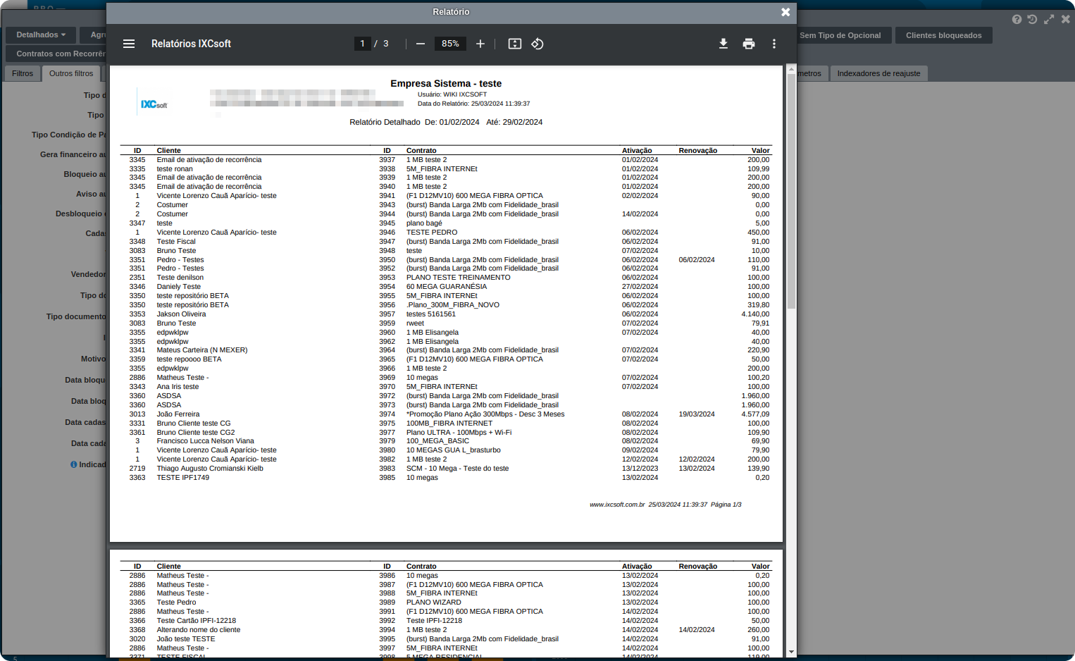1075x661 pixels.
Task: Click contract 10 MEGAS GUA L_brasturbo
Action: point(454,450)
